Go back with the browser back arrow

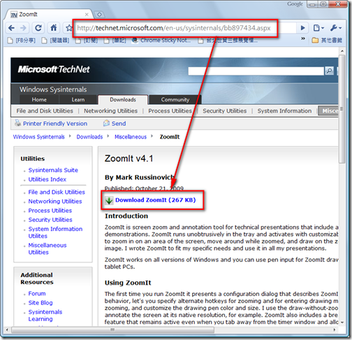[11, 28]
